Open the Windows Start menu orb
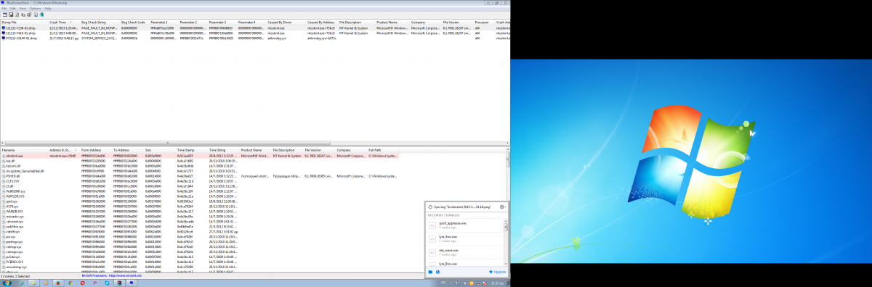Viewport: 872px width, 287px height. pos(7,283)
